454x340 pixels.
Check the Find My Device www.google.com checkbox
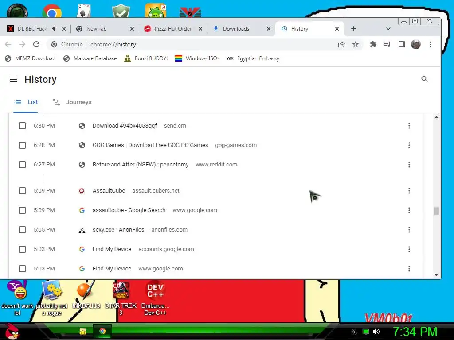22,269
